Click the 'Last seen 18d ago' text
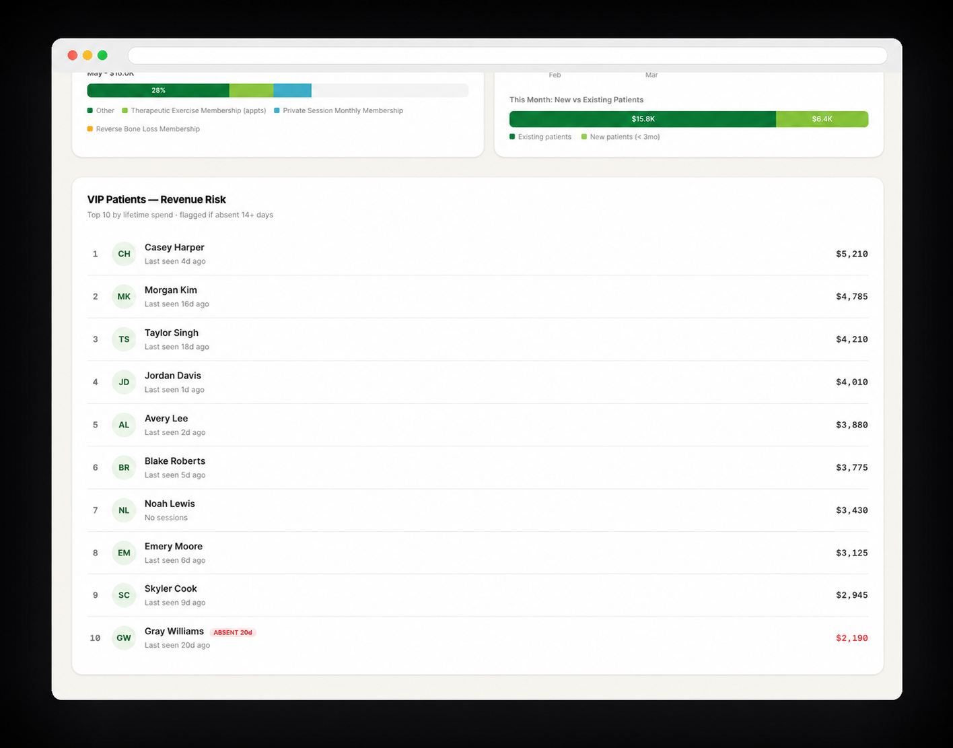The height and width of the screenshot is (748, 953). (x=177, y=347)
